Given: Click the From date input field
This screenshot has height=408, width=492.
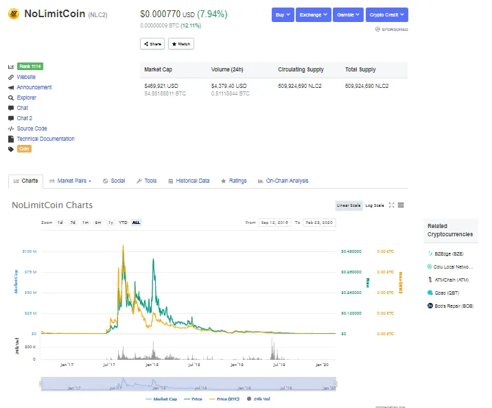Looking at the screenshot, I should (274, 223).
